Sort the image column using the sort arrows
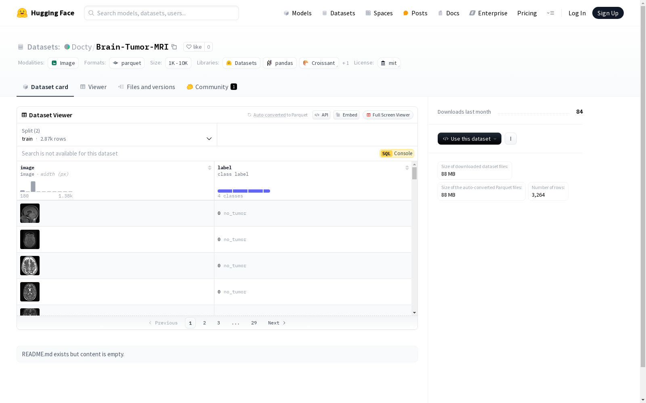 click(210, 168)
